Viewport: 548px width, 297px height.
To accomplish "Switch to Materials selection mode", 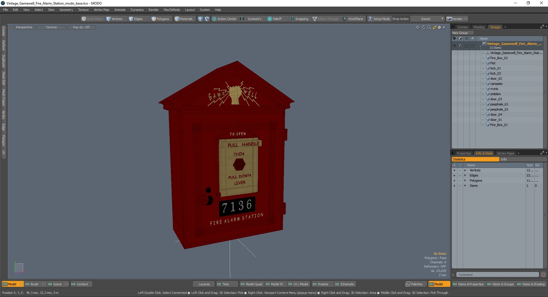I will tap(184, 19).
